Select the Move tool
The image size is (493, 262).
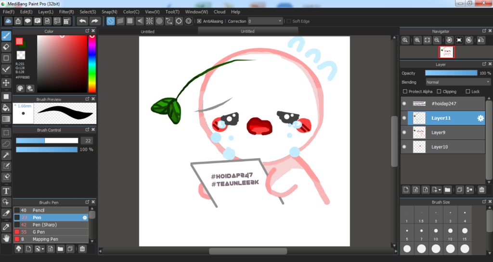click(6, 83)
